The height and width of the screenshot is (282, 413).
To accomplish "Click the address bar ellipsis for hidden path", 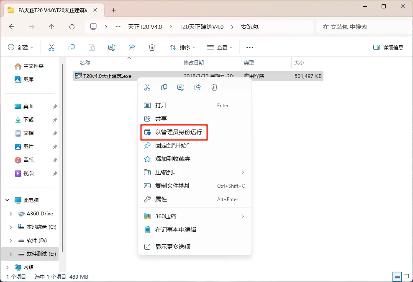I will [118, 27].
